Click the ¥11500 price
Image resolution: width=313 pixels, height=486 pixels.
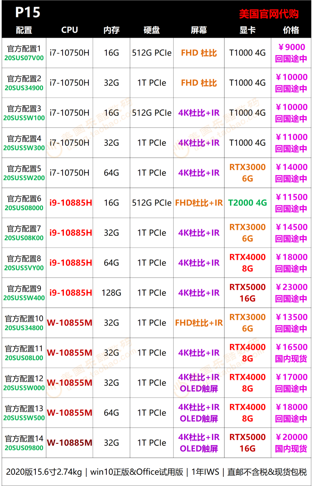coord(291,197)
